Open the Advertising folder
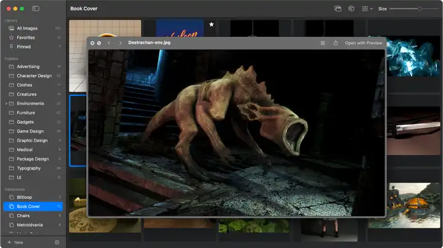Image resolution: width=443 pixels, height=248 pixels. coord(33,66)
